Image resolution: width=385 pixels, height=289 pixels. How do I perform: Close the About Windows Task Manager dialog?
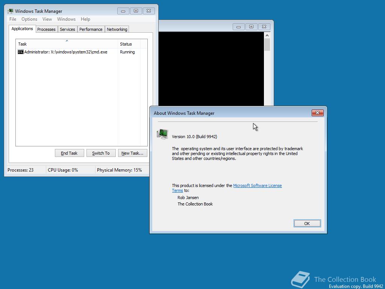317,113
